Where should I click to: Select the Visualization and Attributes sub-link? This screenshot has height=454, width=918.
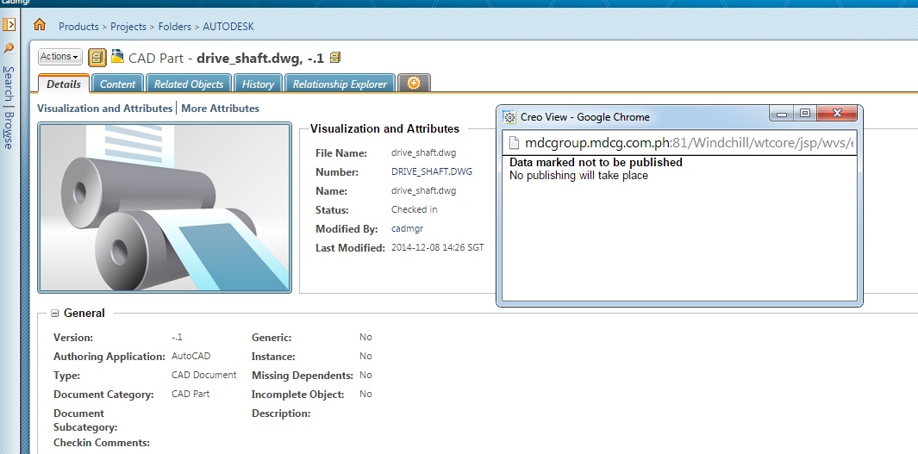point(105,109)
